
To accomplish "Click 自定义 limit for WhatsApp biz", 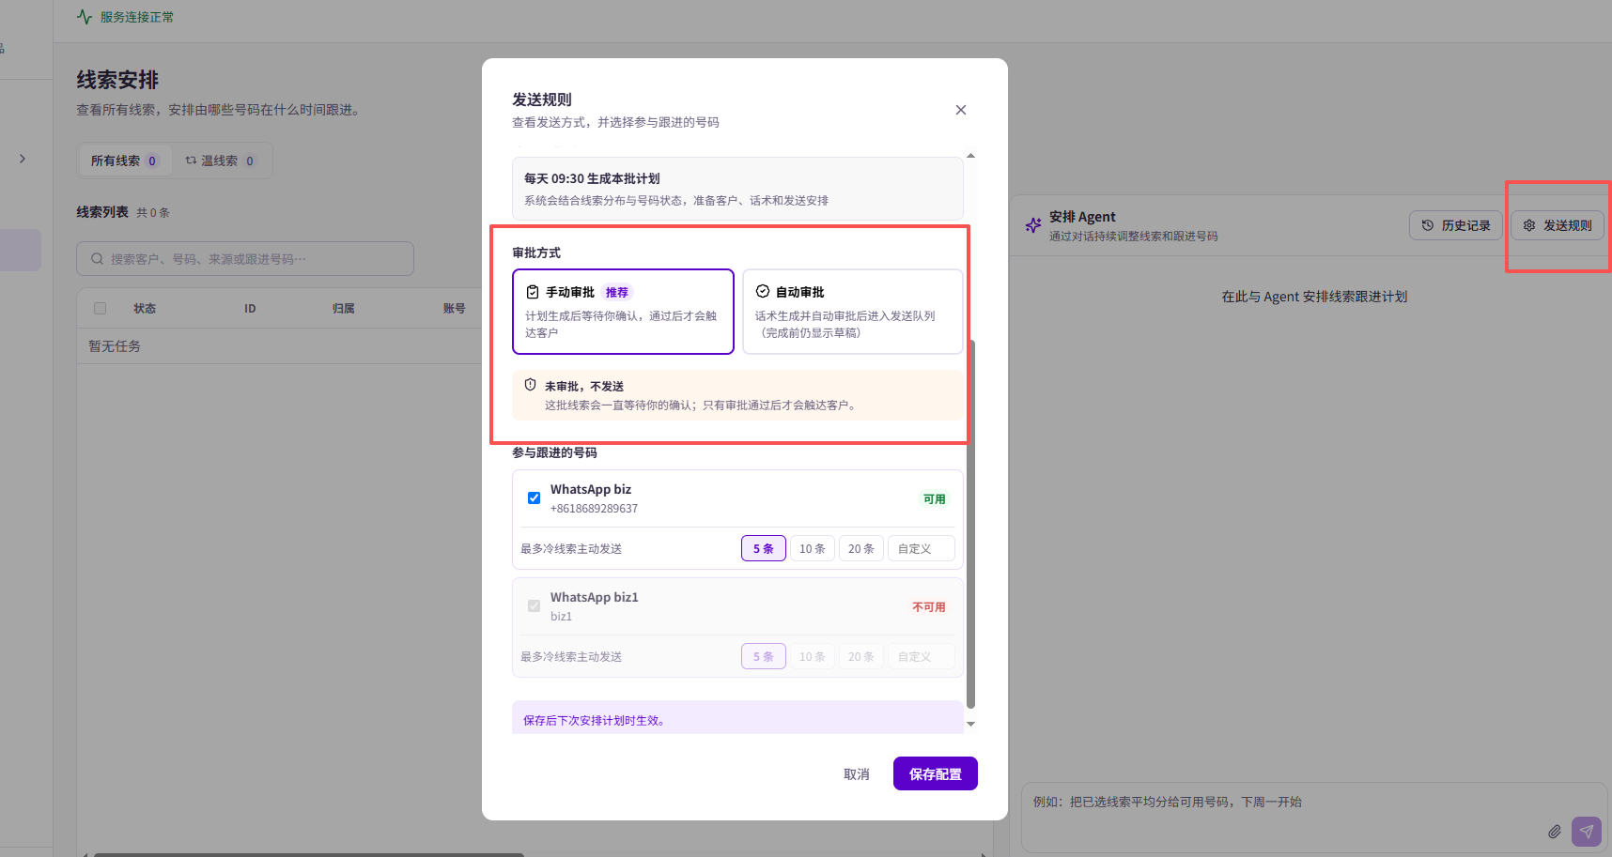I will pos(921,548).
